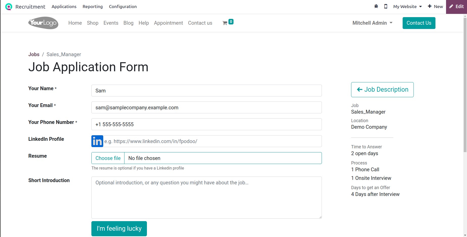Click the plus New button
The width and height of the screenshot is (467, 237).
click(x=435, y=7)
